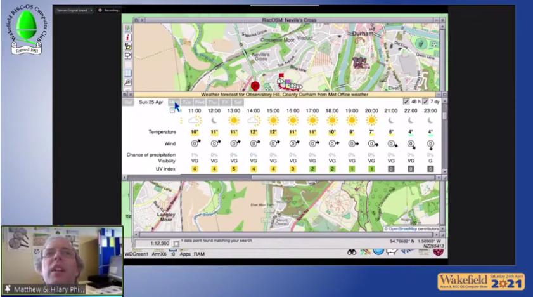Click the weather window scroll-down arrow
Viewport: 533px width, 297px height.
pyautogui.click(x=444, y=171)
